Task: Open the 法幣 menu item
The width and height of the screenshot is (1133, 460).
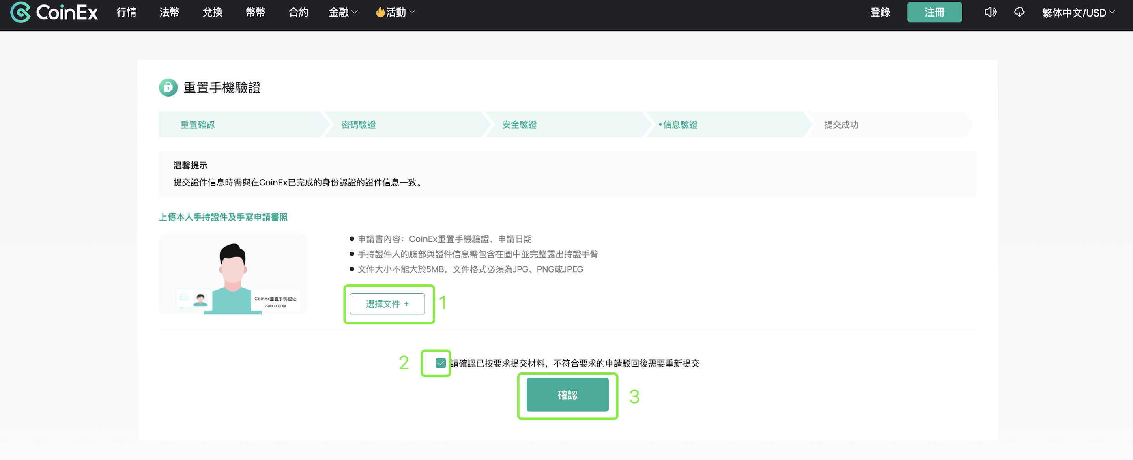Action: point(169,12)
